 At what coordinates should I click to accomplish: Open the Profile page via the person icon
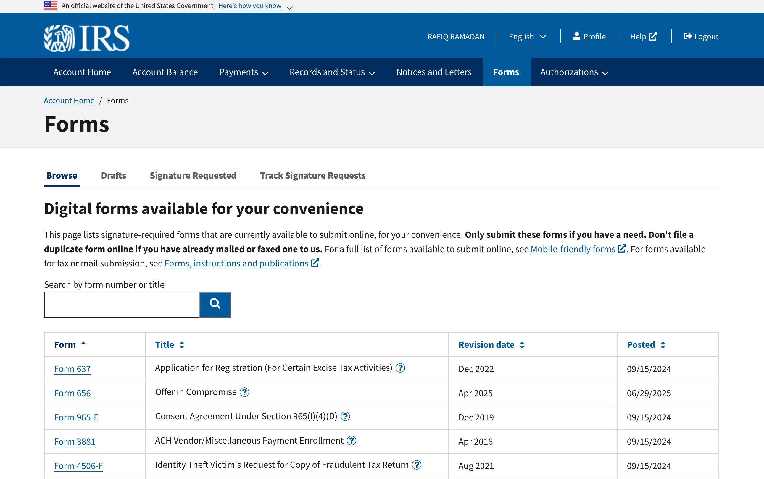[577, 36]
